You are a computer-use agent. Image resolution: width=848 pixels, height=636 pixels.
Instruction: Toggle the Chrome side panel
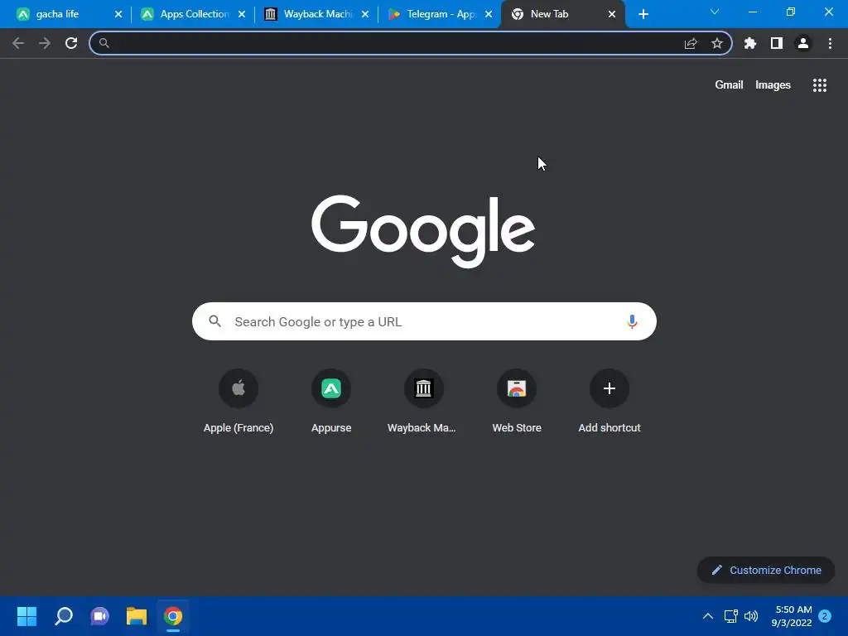[x=777, y=43]
